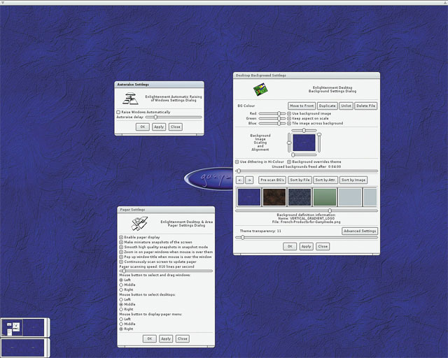
Task: Click the Unlist button
Action: (x=346, y=106)
